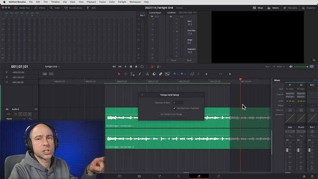Start playback with the play button
Image resolution: width=318 pixels, height=179 pixels.
[125, 67]
